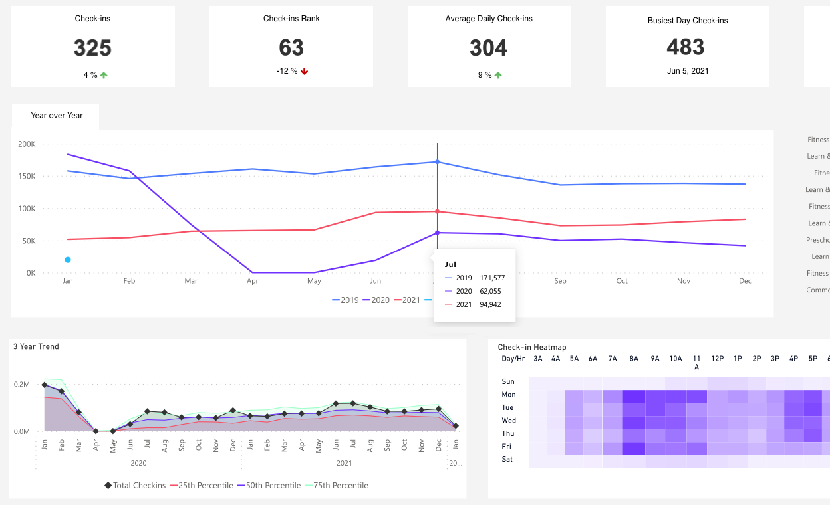Click the Busiest Day Check-ins card

(687, 47)
